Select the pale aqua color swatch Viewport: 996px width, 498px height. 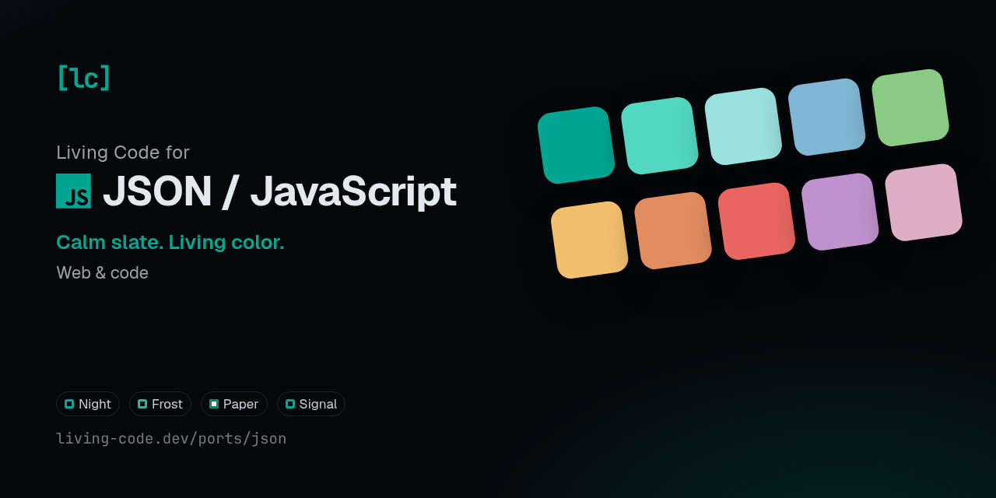coord(743,126)
